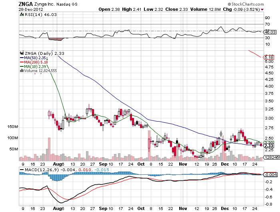The image size is (280, 212).
Task: Click the High 2.41 value
Action: [132, 9]
